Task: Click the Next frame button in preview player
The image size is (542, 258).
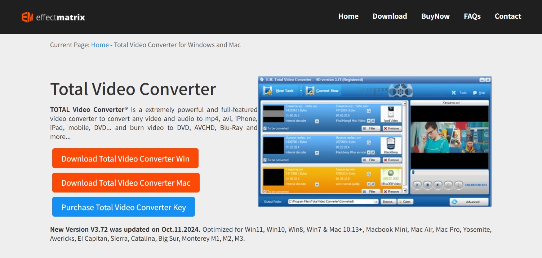Action: coord(438,185)
